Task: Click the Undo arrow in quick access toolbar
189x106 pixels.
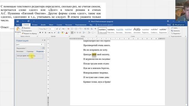Action: [23, 21]
